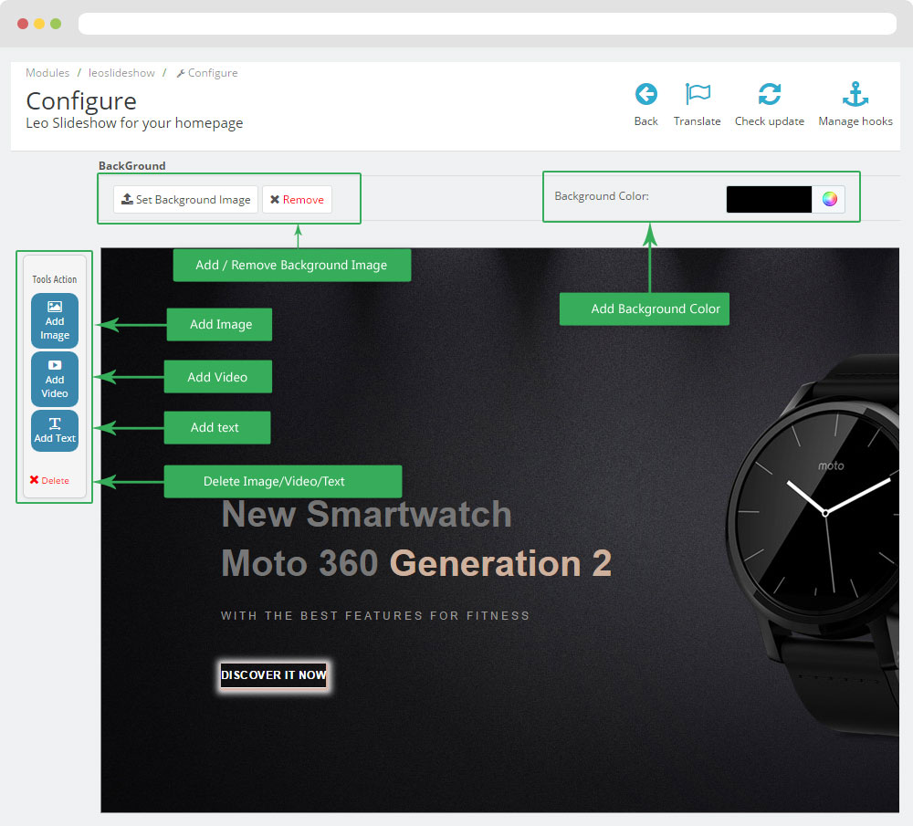
Task: Click Set Background Image button
Action: tap(185, 200)
